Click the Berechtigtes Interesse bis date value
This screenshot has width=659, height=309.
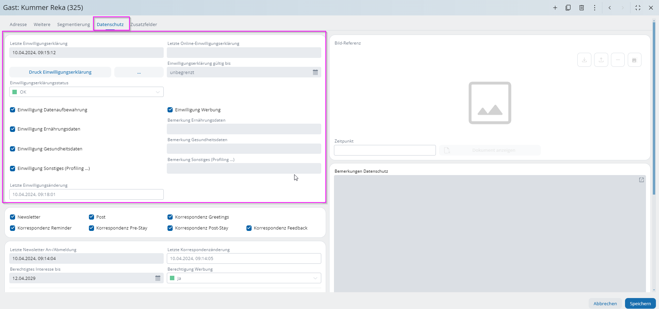point(24,278)
